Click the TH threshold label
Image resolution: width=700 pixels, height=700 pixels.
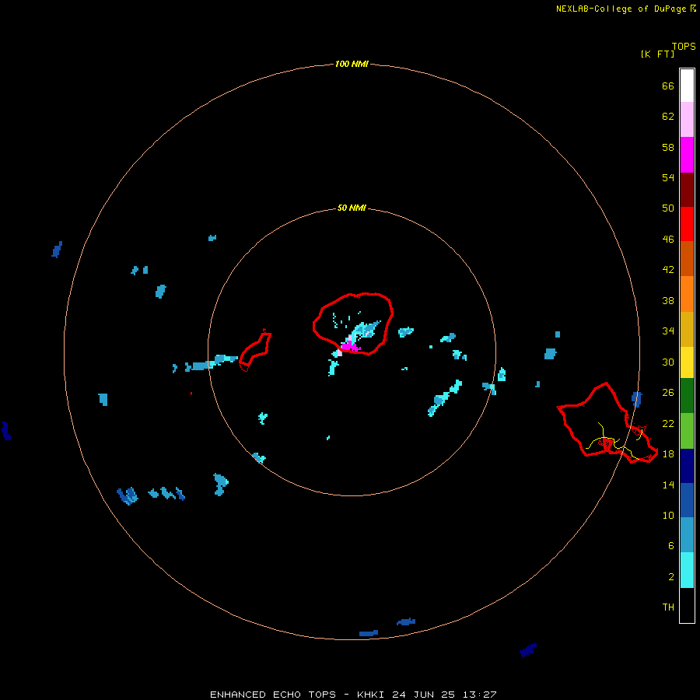pyautogui.click(x=668, y=607)
